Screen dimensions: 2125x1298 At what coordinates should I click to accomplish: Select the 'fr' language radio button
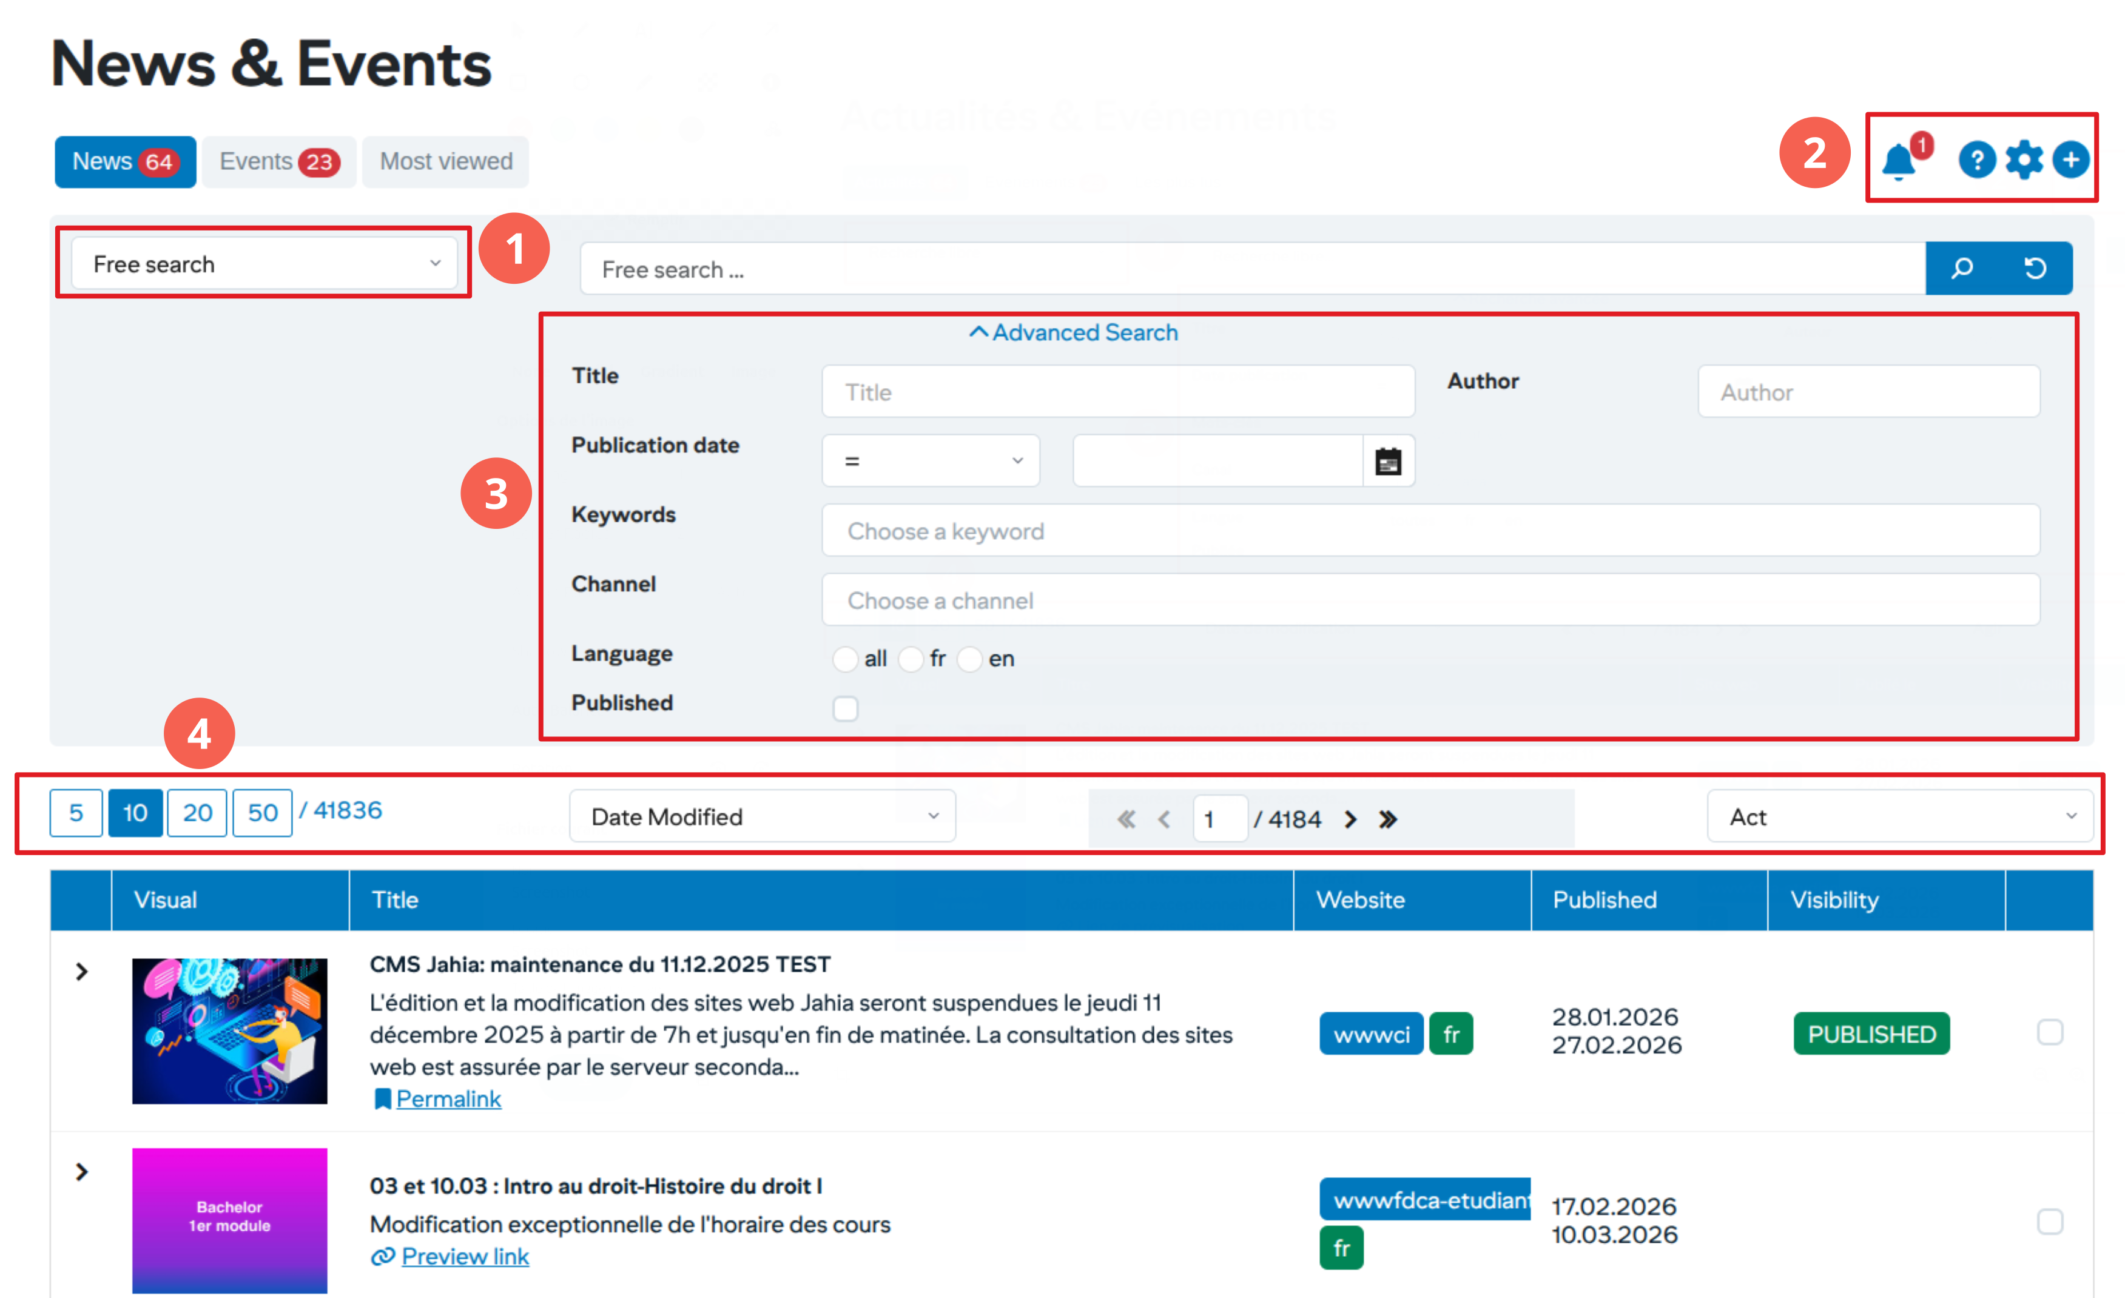[911, 659]
